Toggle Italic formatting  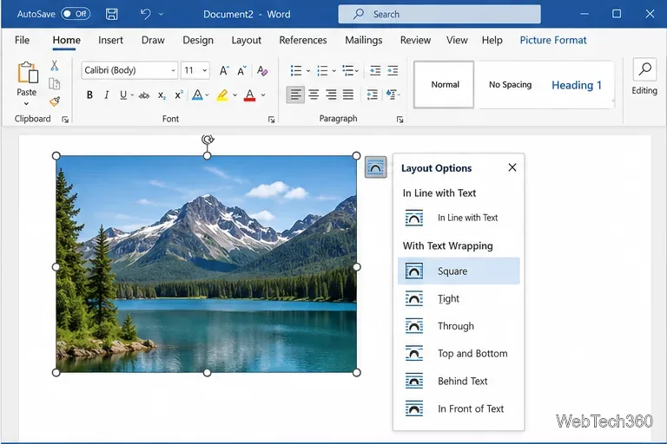click(106, 95)
